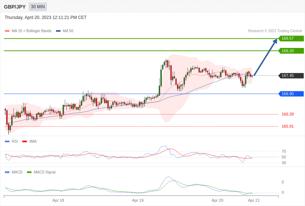Viewport: 305px width, 206px height.
Task: Click the Apr 18 date axis label
Action: pos(58,200)
